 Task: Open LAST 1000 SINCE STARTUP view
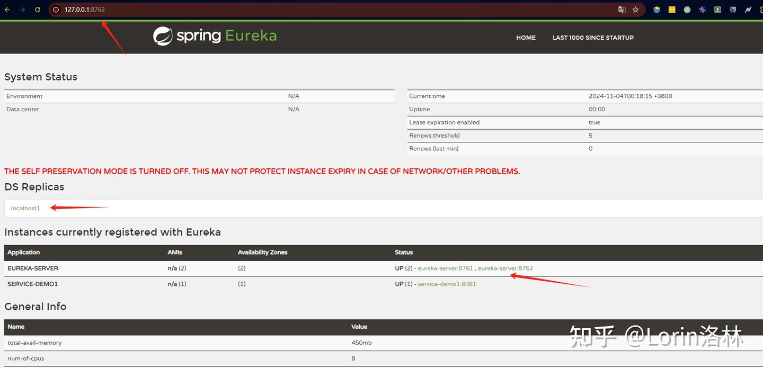(x=593, y=38)
